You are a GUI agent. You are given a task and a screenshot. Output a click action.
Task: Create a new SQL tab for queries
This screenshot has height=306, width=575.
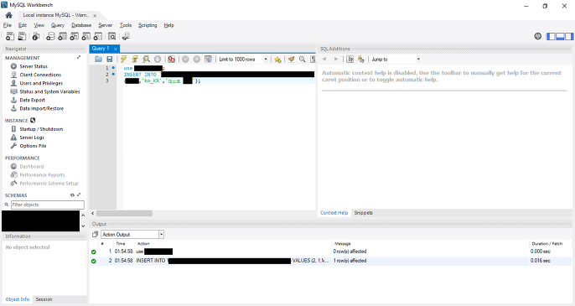click(x=10, y=36)
